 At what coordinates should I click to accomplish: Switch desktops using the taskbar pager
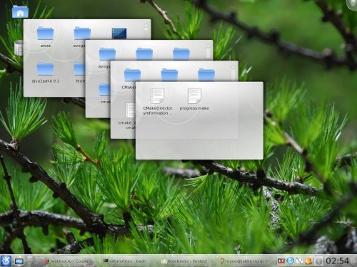click(x=33, y=261)
